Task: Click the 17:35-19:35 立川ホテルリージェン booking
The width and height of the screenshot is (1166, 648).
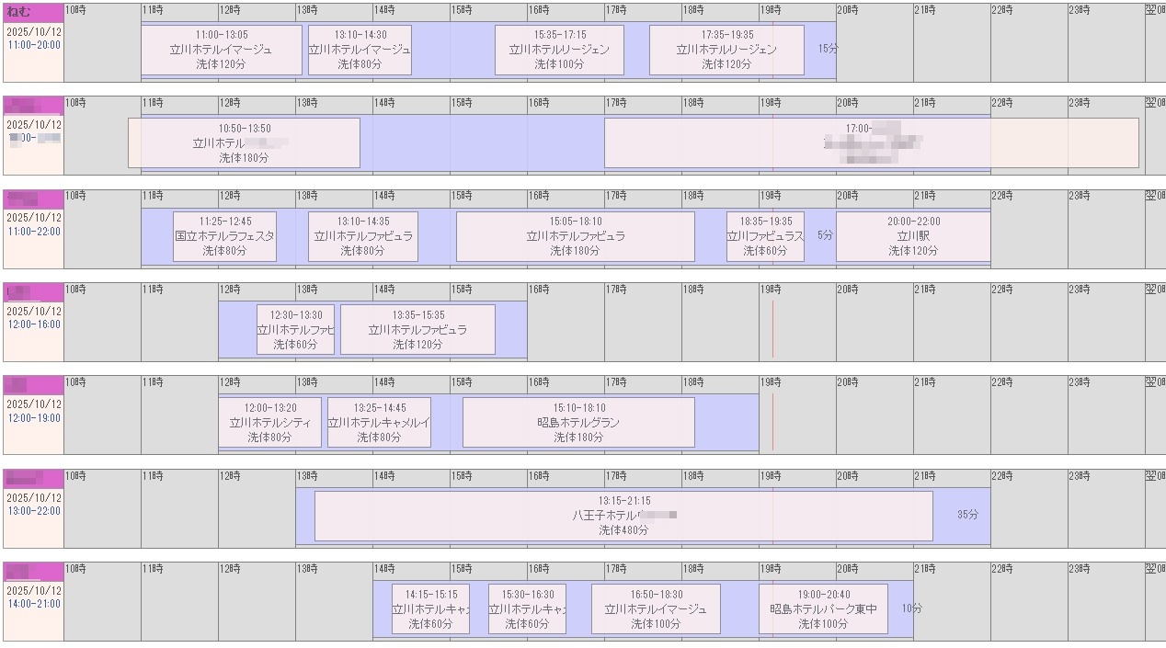Action: (726, 50)
